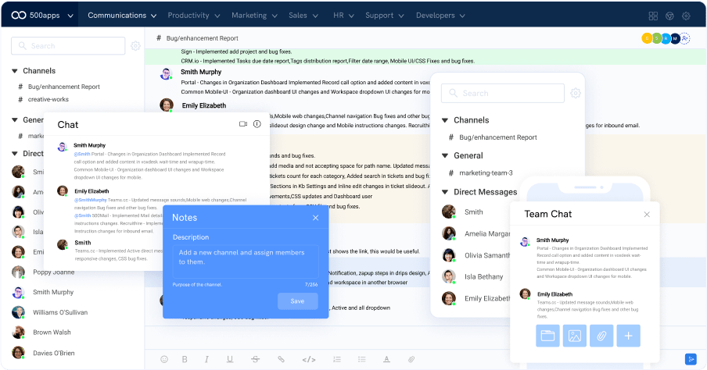707x370 pixels.
Task: Click the add member icon beside avatars
Action: pos(686,37)
